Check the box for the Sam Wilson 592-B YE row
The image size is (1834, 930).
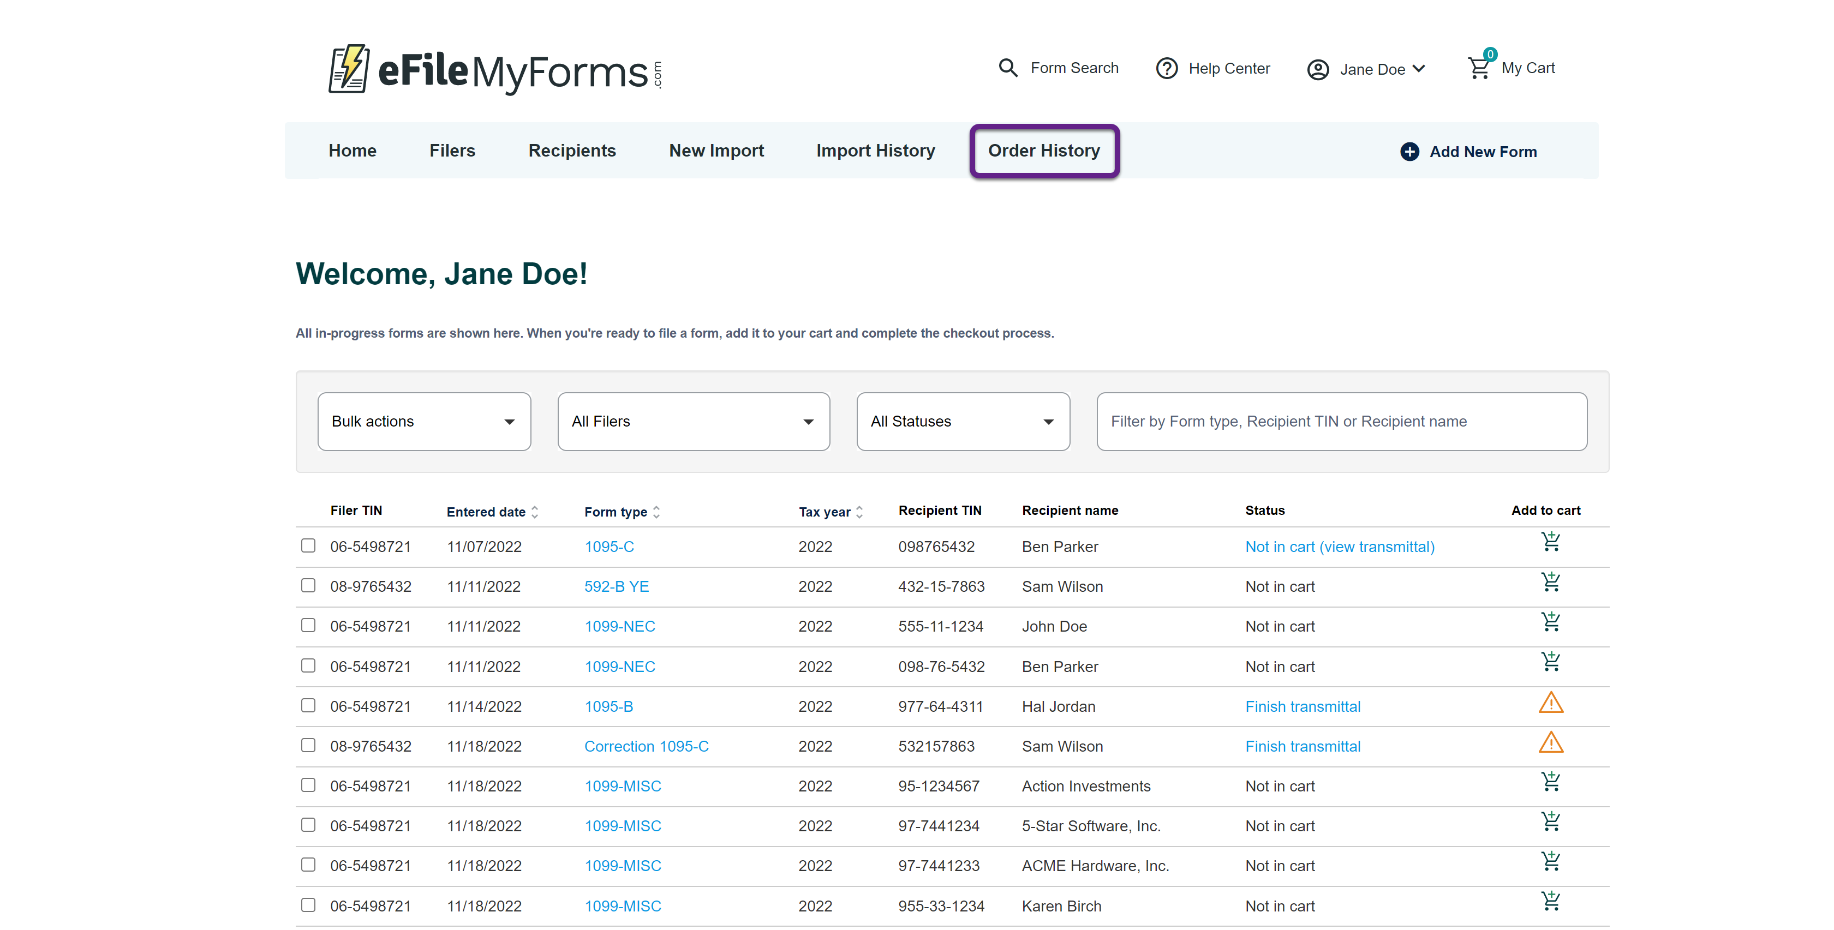[308, 586]
